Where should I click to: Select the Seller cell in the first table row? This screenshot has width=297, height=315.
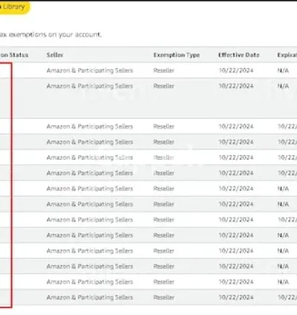click(90, 71)
